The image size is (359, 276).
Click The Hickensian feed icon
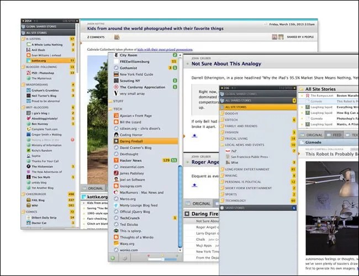pos(28,166)
